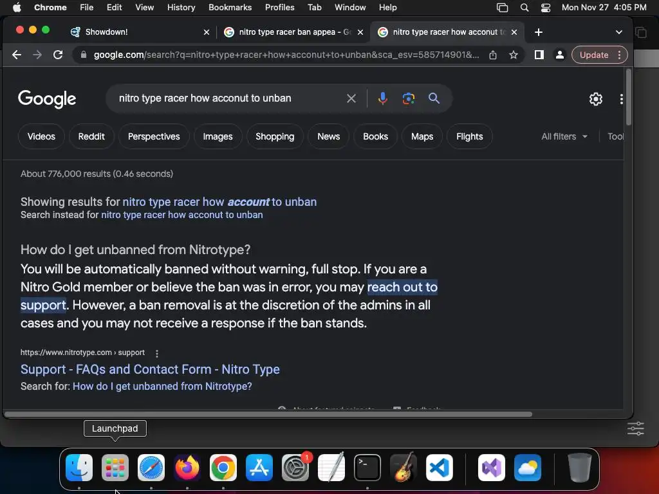Search by image with Google Lens icon

409,98
